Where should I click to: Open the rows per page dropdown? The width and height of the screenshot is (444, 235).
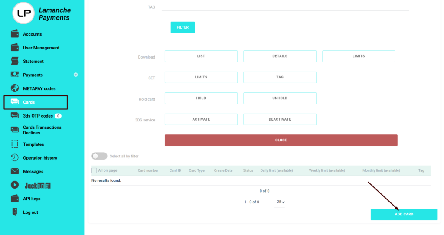[281, 202]
